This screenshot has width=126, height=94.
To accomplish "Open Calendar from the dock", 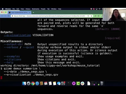I will [x=46, y=84].
